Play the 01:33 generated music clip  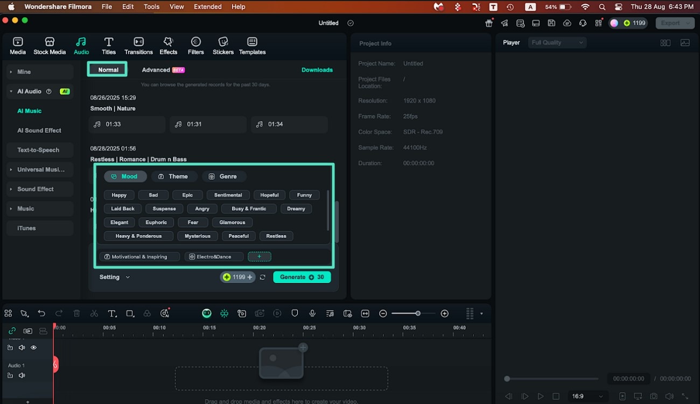[127, 124]
